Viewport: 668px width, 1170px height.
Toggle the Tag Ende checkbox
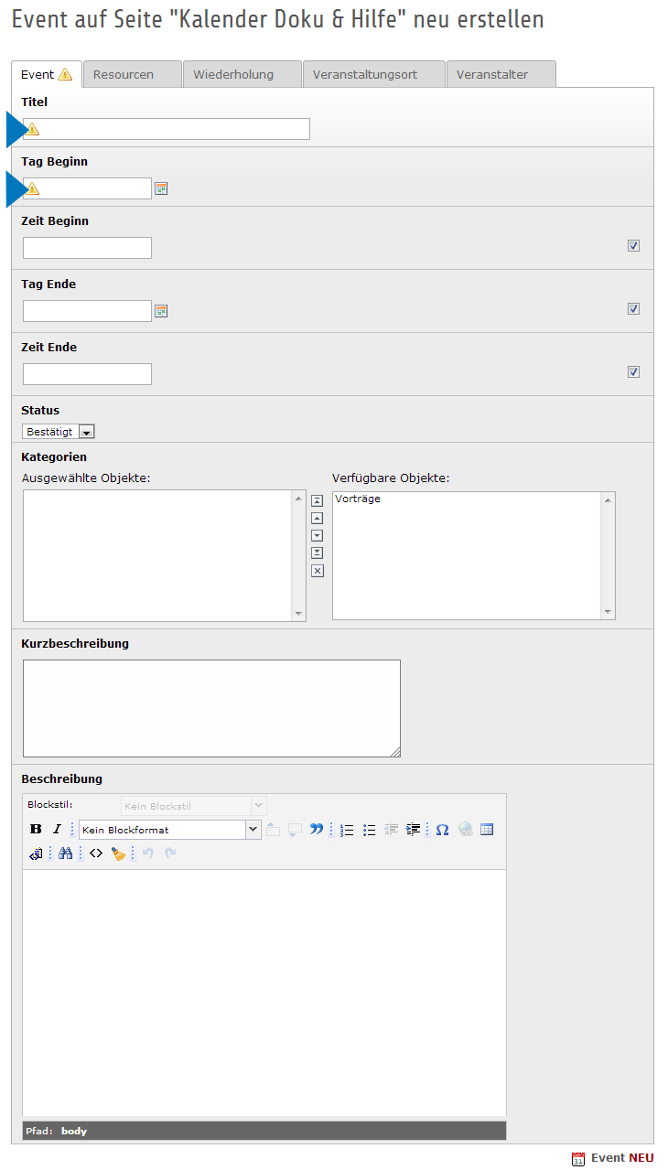pos(633,308)
